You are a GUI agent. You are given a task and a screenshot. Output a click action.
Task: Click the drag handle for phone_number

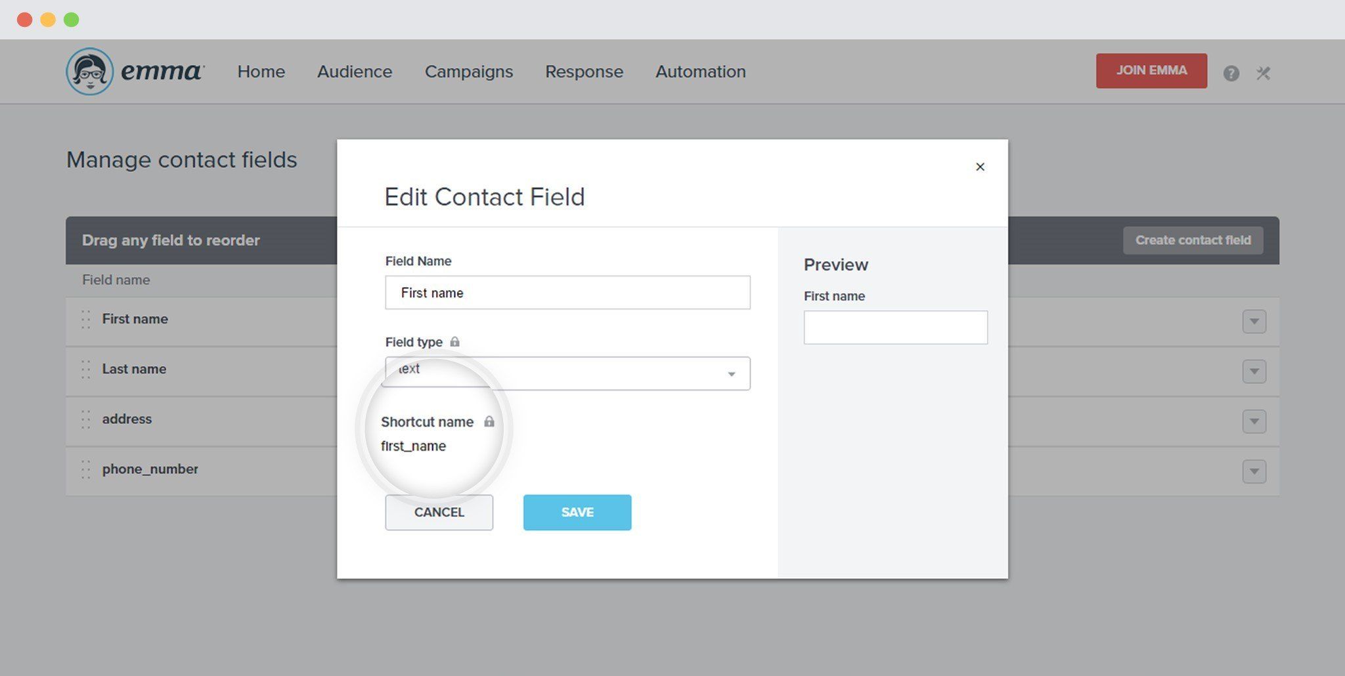(86, 469)
